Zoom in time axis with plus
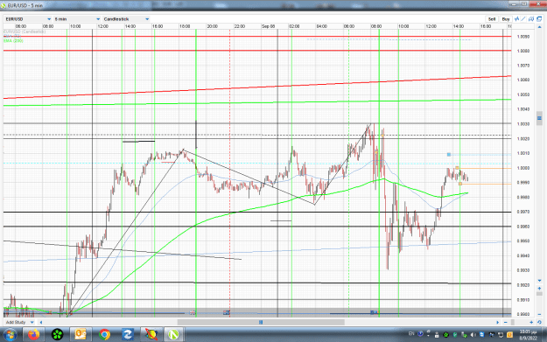Screen dimensions: 547x342 point(531,322)
